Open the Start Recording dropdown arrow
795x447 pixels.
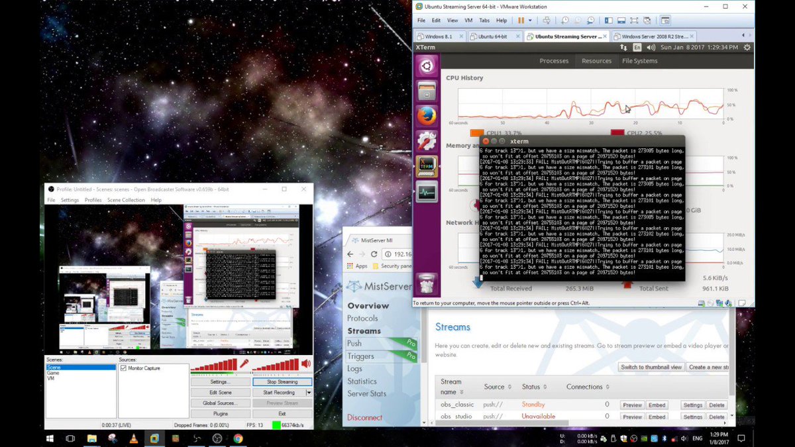(309, 393)
